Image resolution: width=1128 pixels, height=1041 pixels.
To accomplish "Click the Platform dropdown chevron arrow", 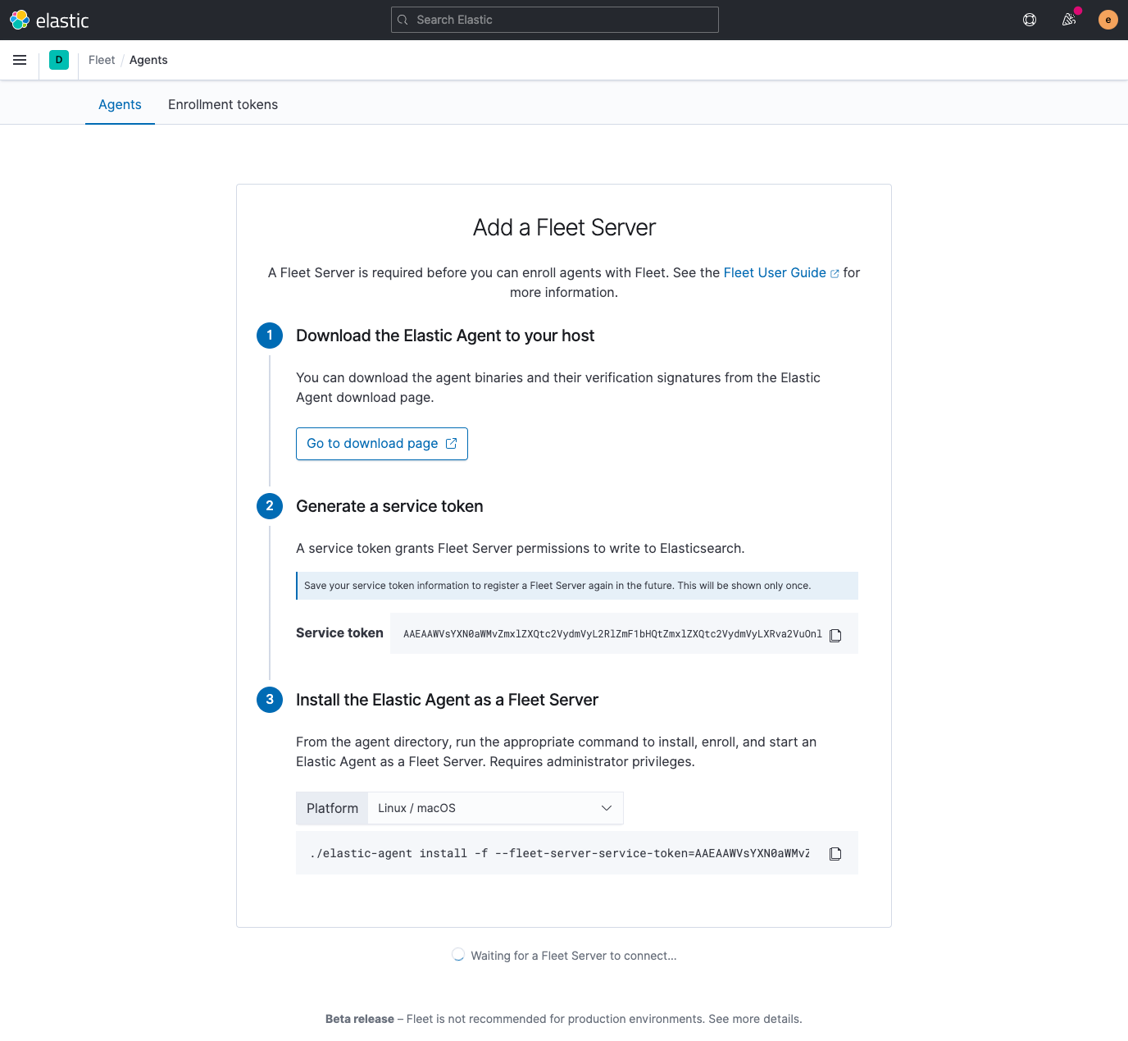I will [607, 808].
